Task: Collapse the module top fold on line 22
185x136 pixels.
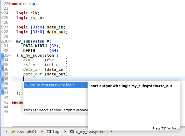Action: click(x=10, y=4)
